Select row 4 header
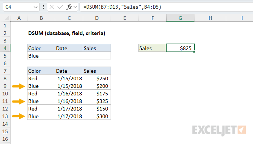 (5, 48)
